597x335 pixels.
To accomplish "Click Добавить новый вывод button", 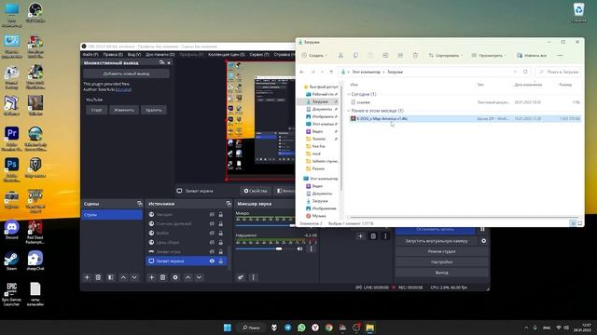I will 127,74.
